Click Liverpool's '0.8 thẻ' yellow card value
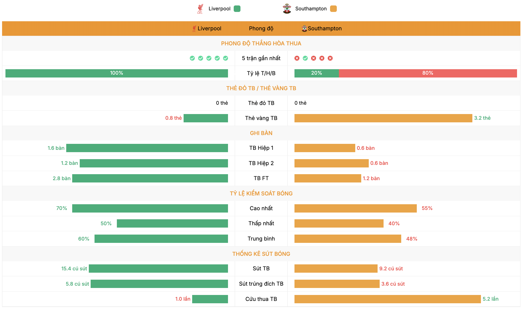 point(173,118)
